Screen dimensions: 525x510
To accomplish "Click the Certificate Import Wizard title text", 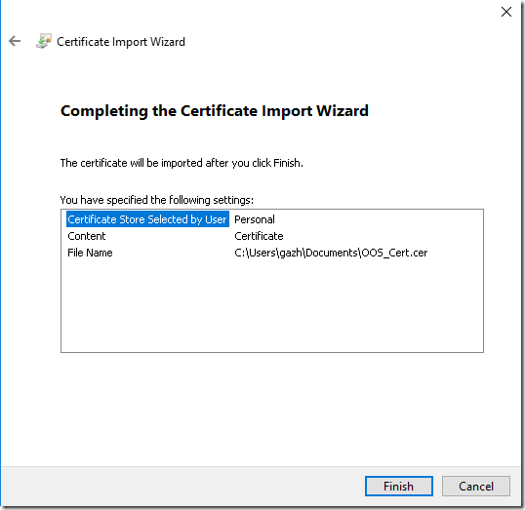I will tap(121, 42).
